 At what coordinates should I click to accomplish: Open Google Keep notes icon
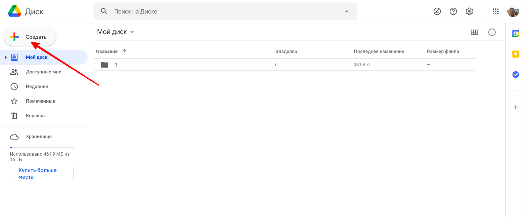[x=515, y=54]
